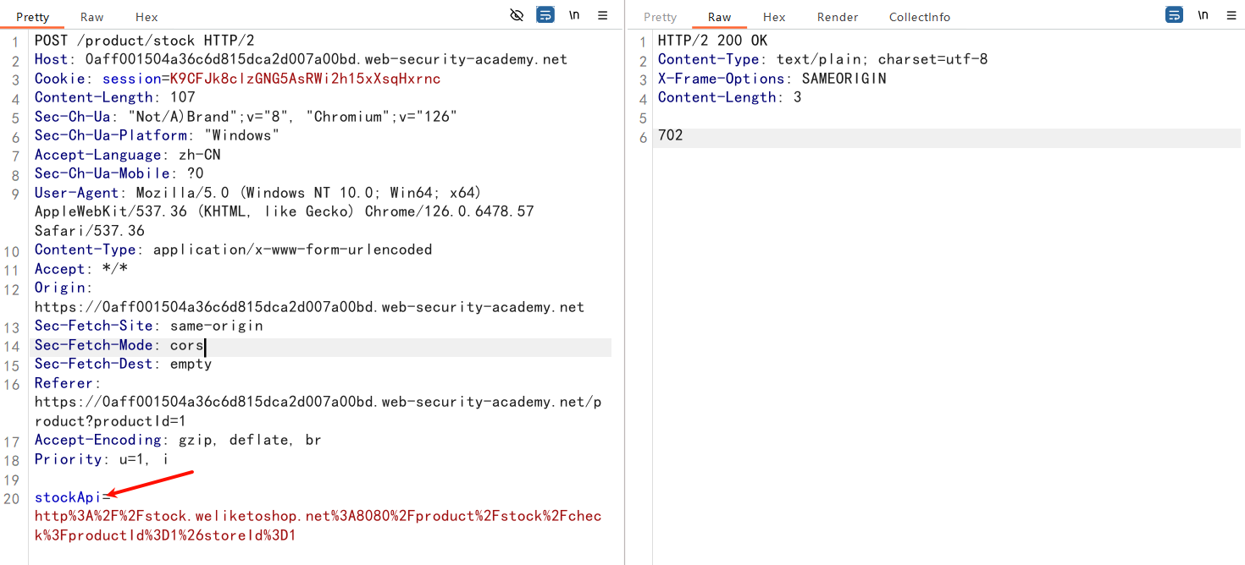Screen dimensions: 1245x565
Task: Place cursor on the POST /product/stock request line
Action: click(144, 41)
